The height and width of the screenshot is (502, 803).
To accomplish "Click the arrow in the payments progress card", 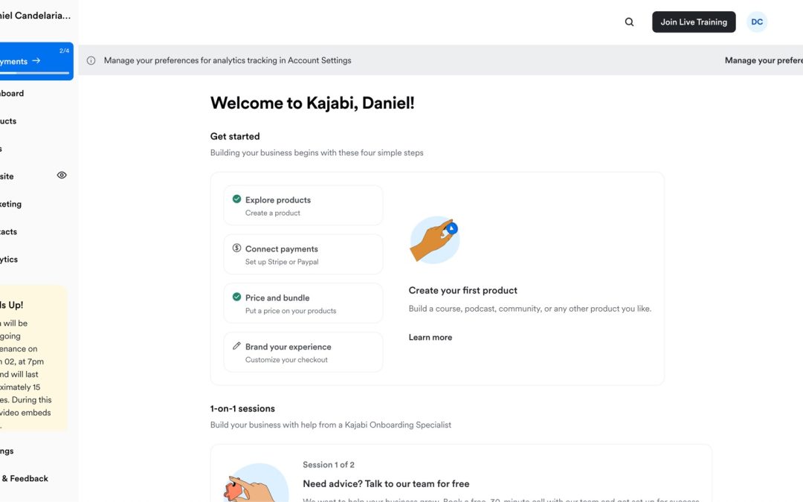I will [x=36, y=60].
